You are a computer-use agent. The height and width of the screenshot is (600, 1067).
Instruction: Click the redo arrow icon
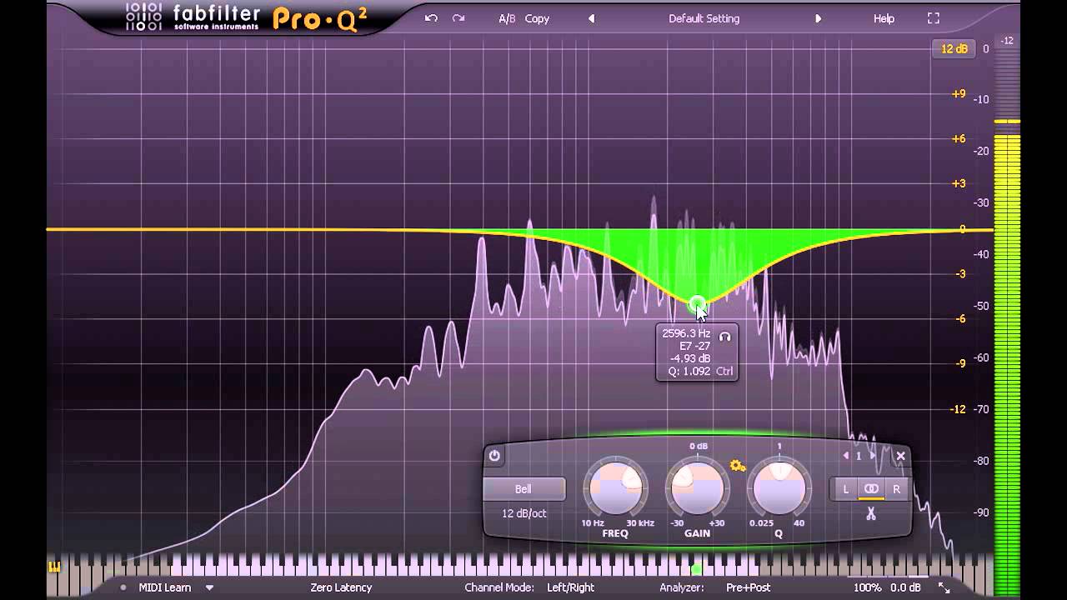click(x=458, y=18)
